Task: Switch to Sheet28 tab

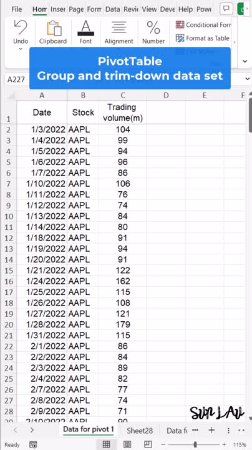Action: click(140, 431)
